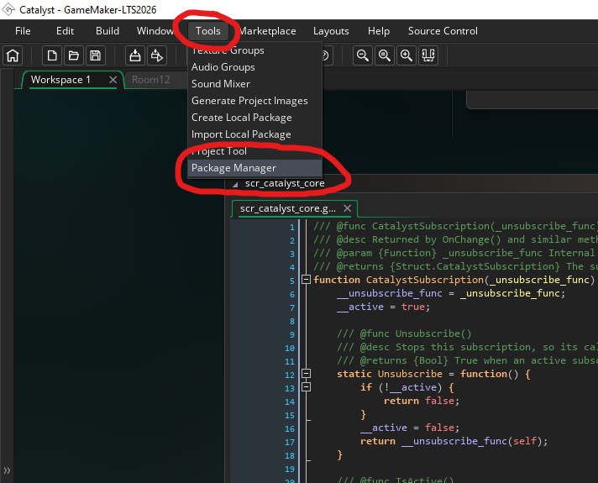
Task: Close the Workspace 1 tab
Action: pyautogui.click(x=113, y=80)
